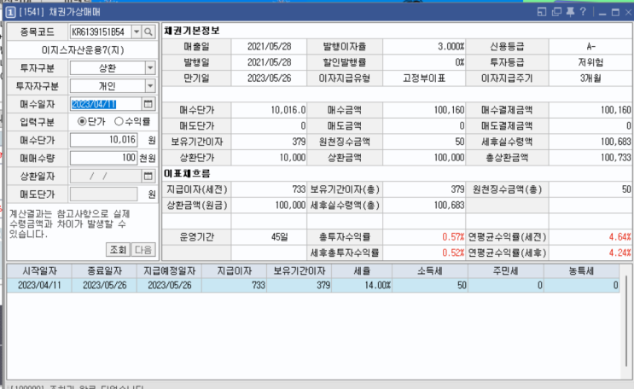Click the 주민세 column header
Viewport: 634px width, 389px height.
click(x=506, y=271)
